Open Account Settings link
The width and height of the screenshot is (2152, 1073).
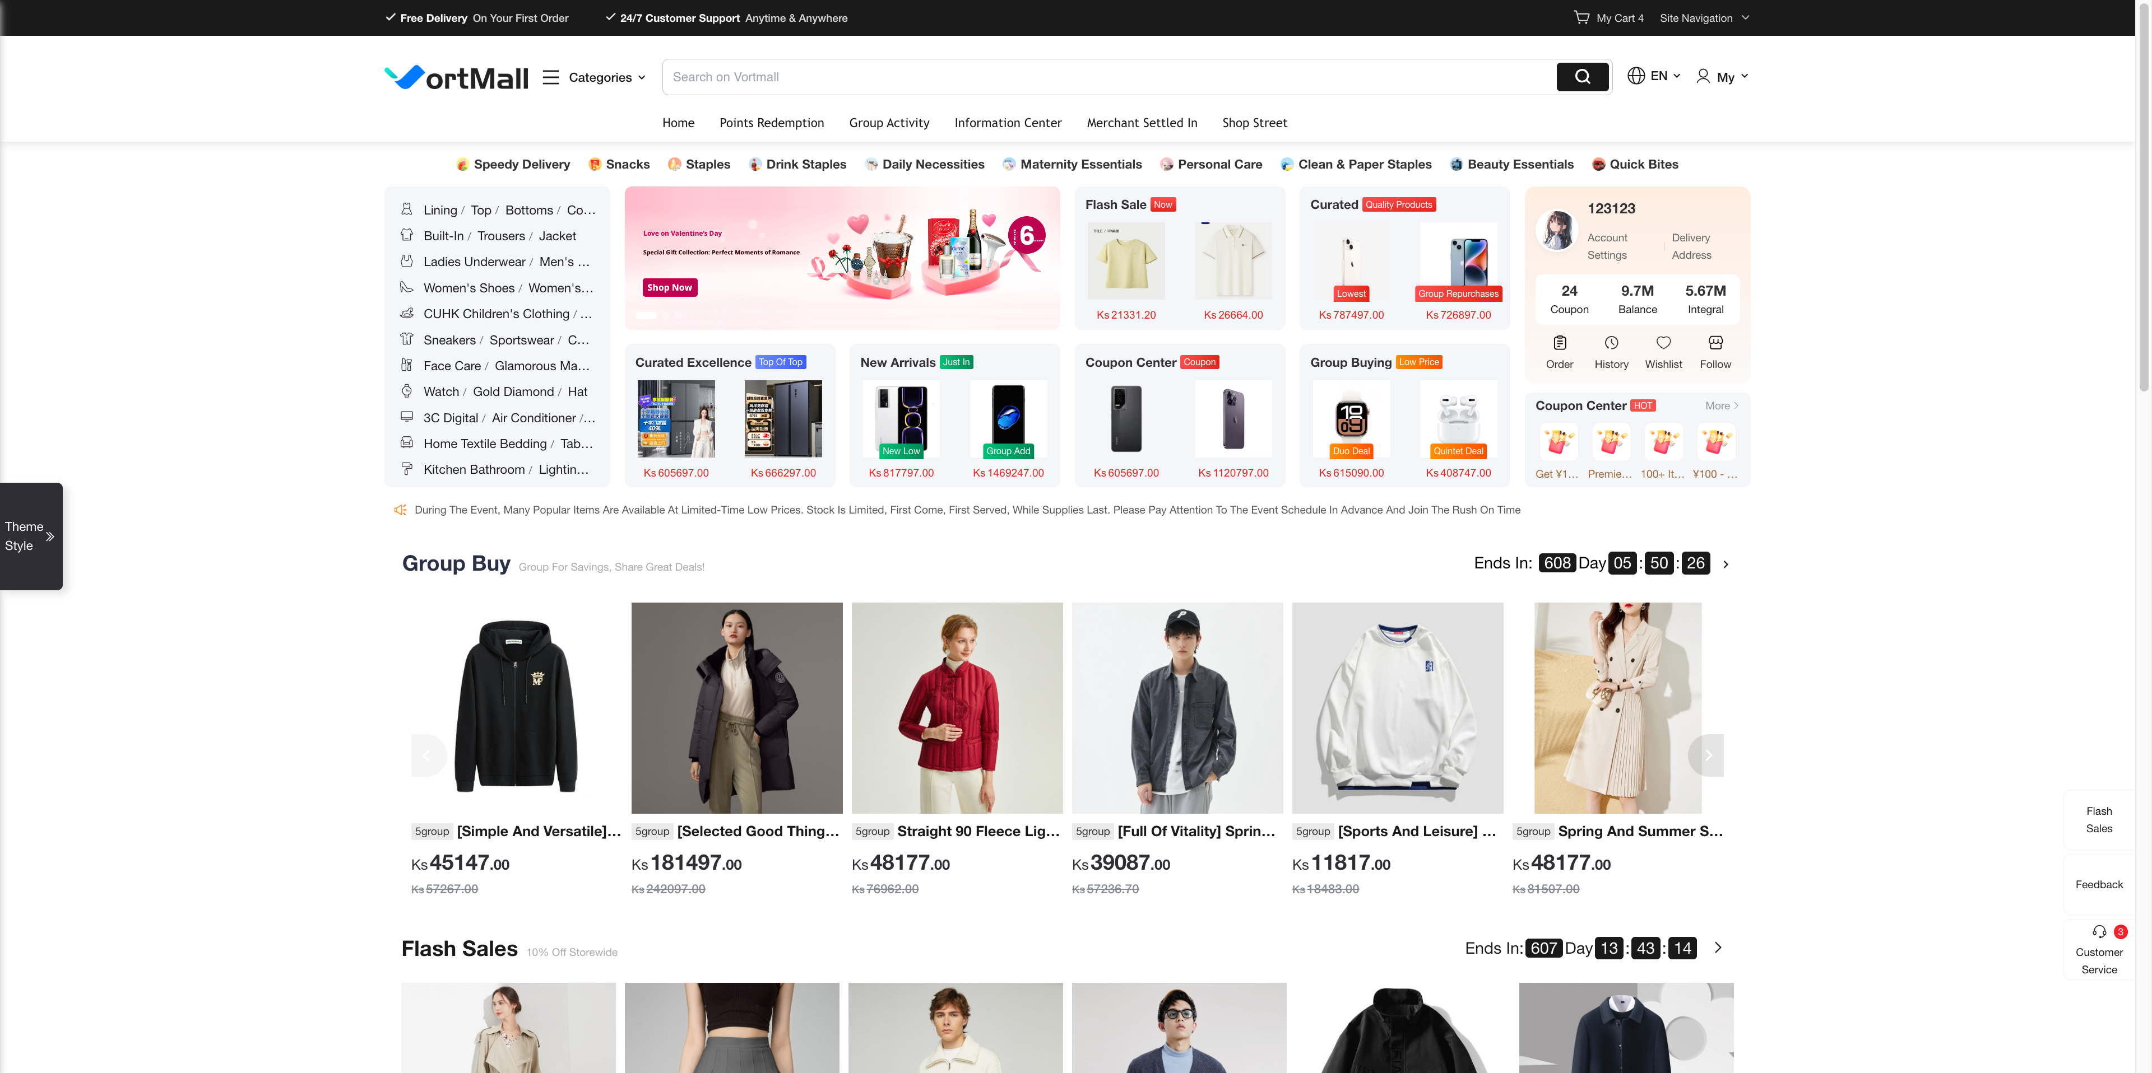pyautogui.click(x=1607, y=246)
